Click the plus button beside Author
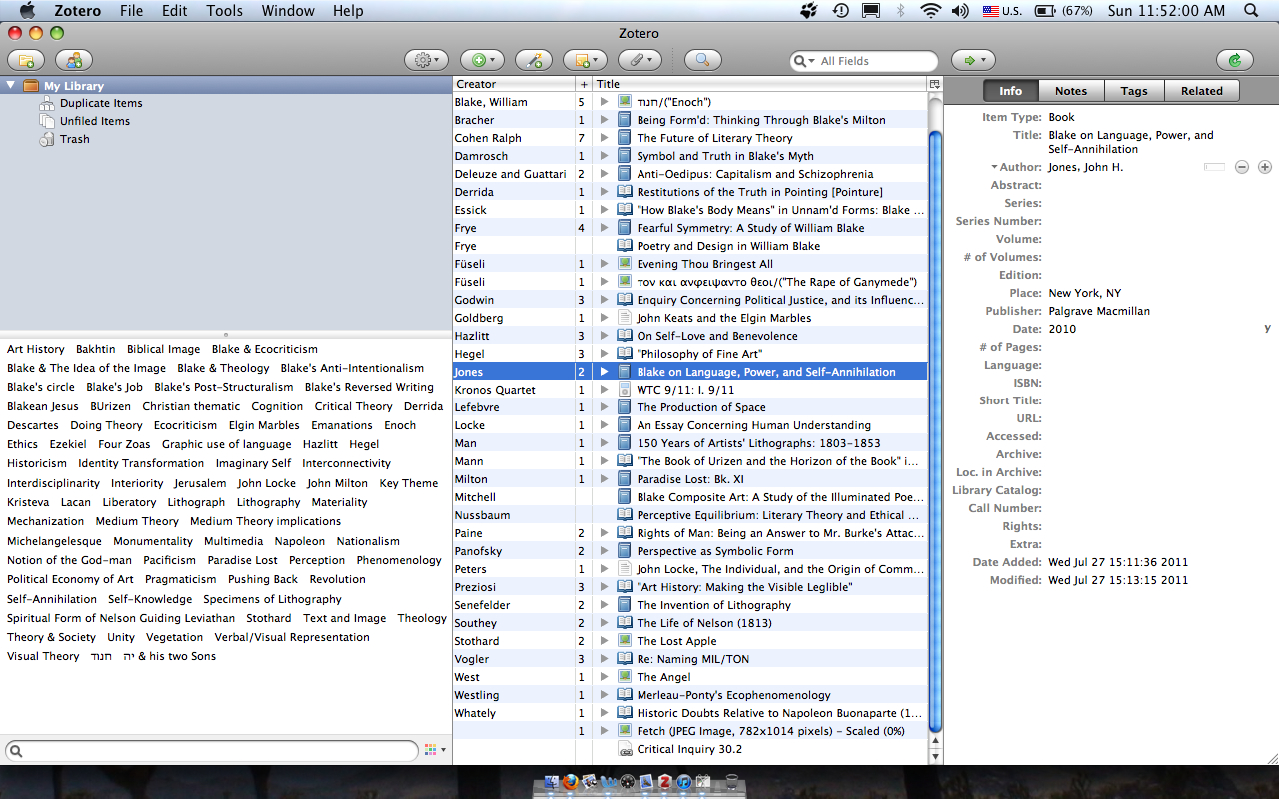Image resolution: width=1279 pixels, height=799 pixels. (1264, 167)
